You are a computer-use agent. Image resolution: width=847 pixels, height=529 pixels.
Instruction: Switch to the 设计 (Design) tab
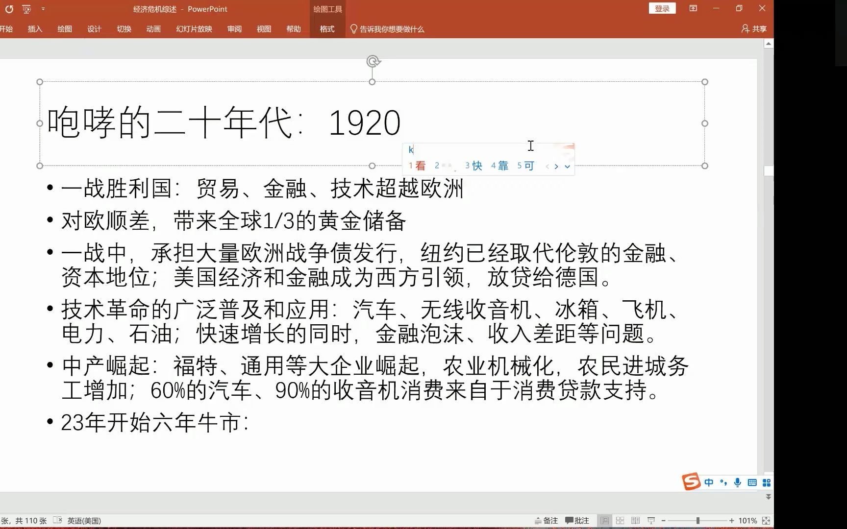click(94, 29)
